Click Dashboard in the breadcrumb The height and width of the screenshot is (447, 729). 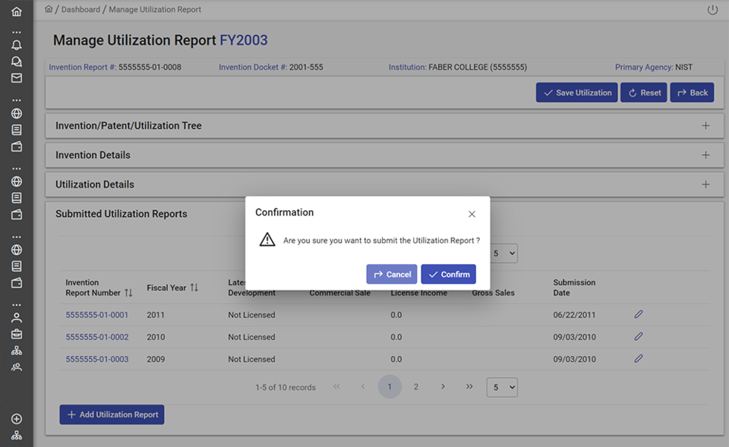(80, 10)
